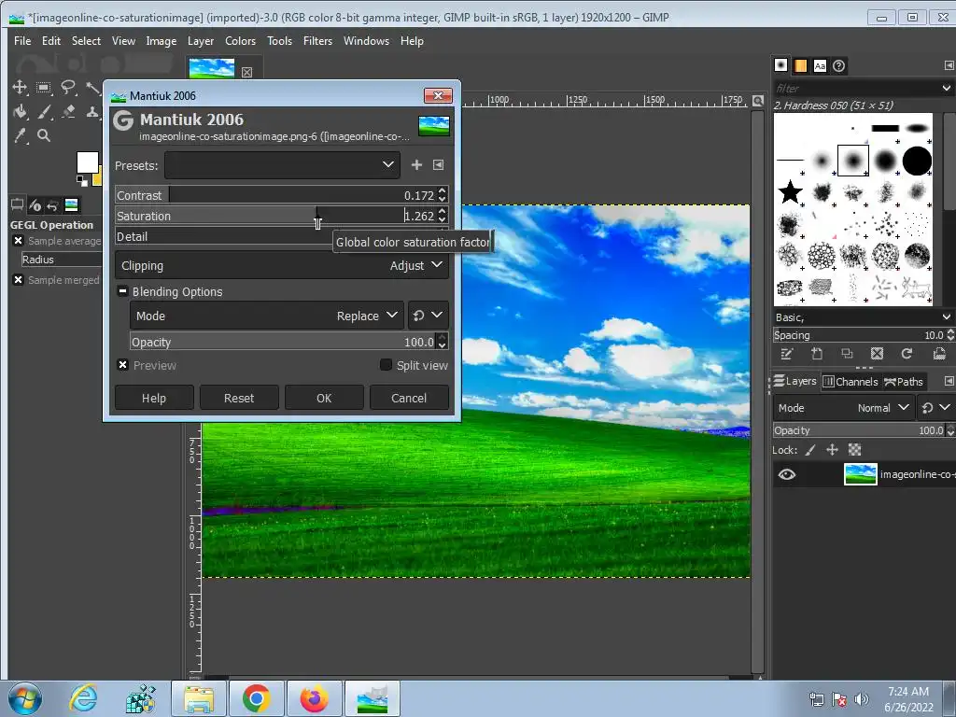The height and width of the screenshot is (717, 956).
Task: Open the Layer menu
Action: 201,41
